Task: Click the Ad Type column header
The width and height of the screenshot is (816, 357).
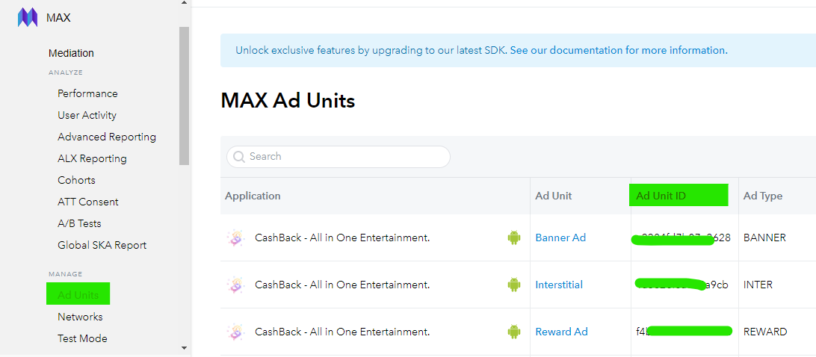Action: [x=763, y=196]
